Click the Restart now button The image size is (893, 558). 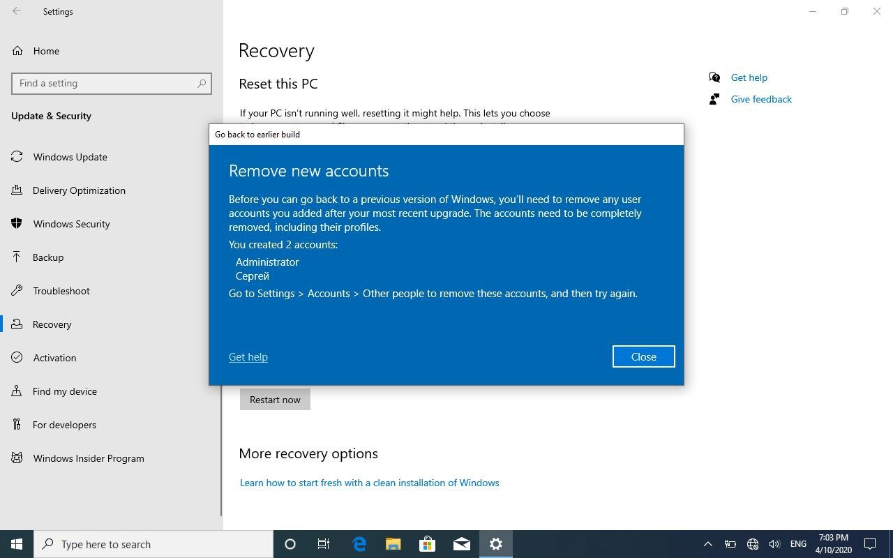275,400
